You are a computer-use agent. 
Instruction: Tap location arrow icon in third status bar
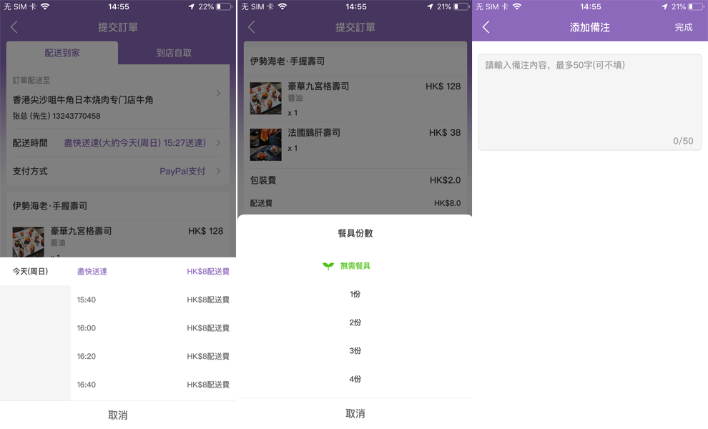click(x=664, y=6)
